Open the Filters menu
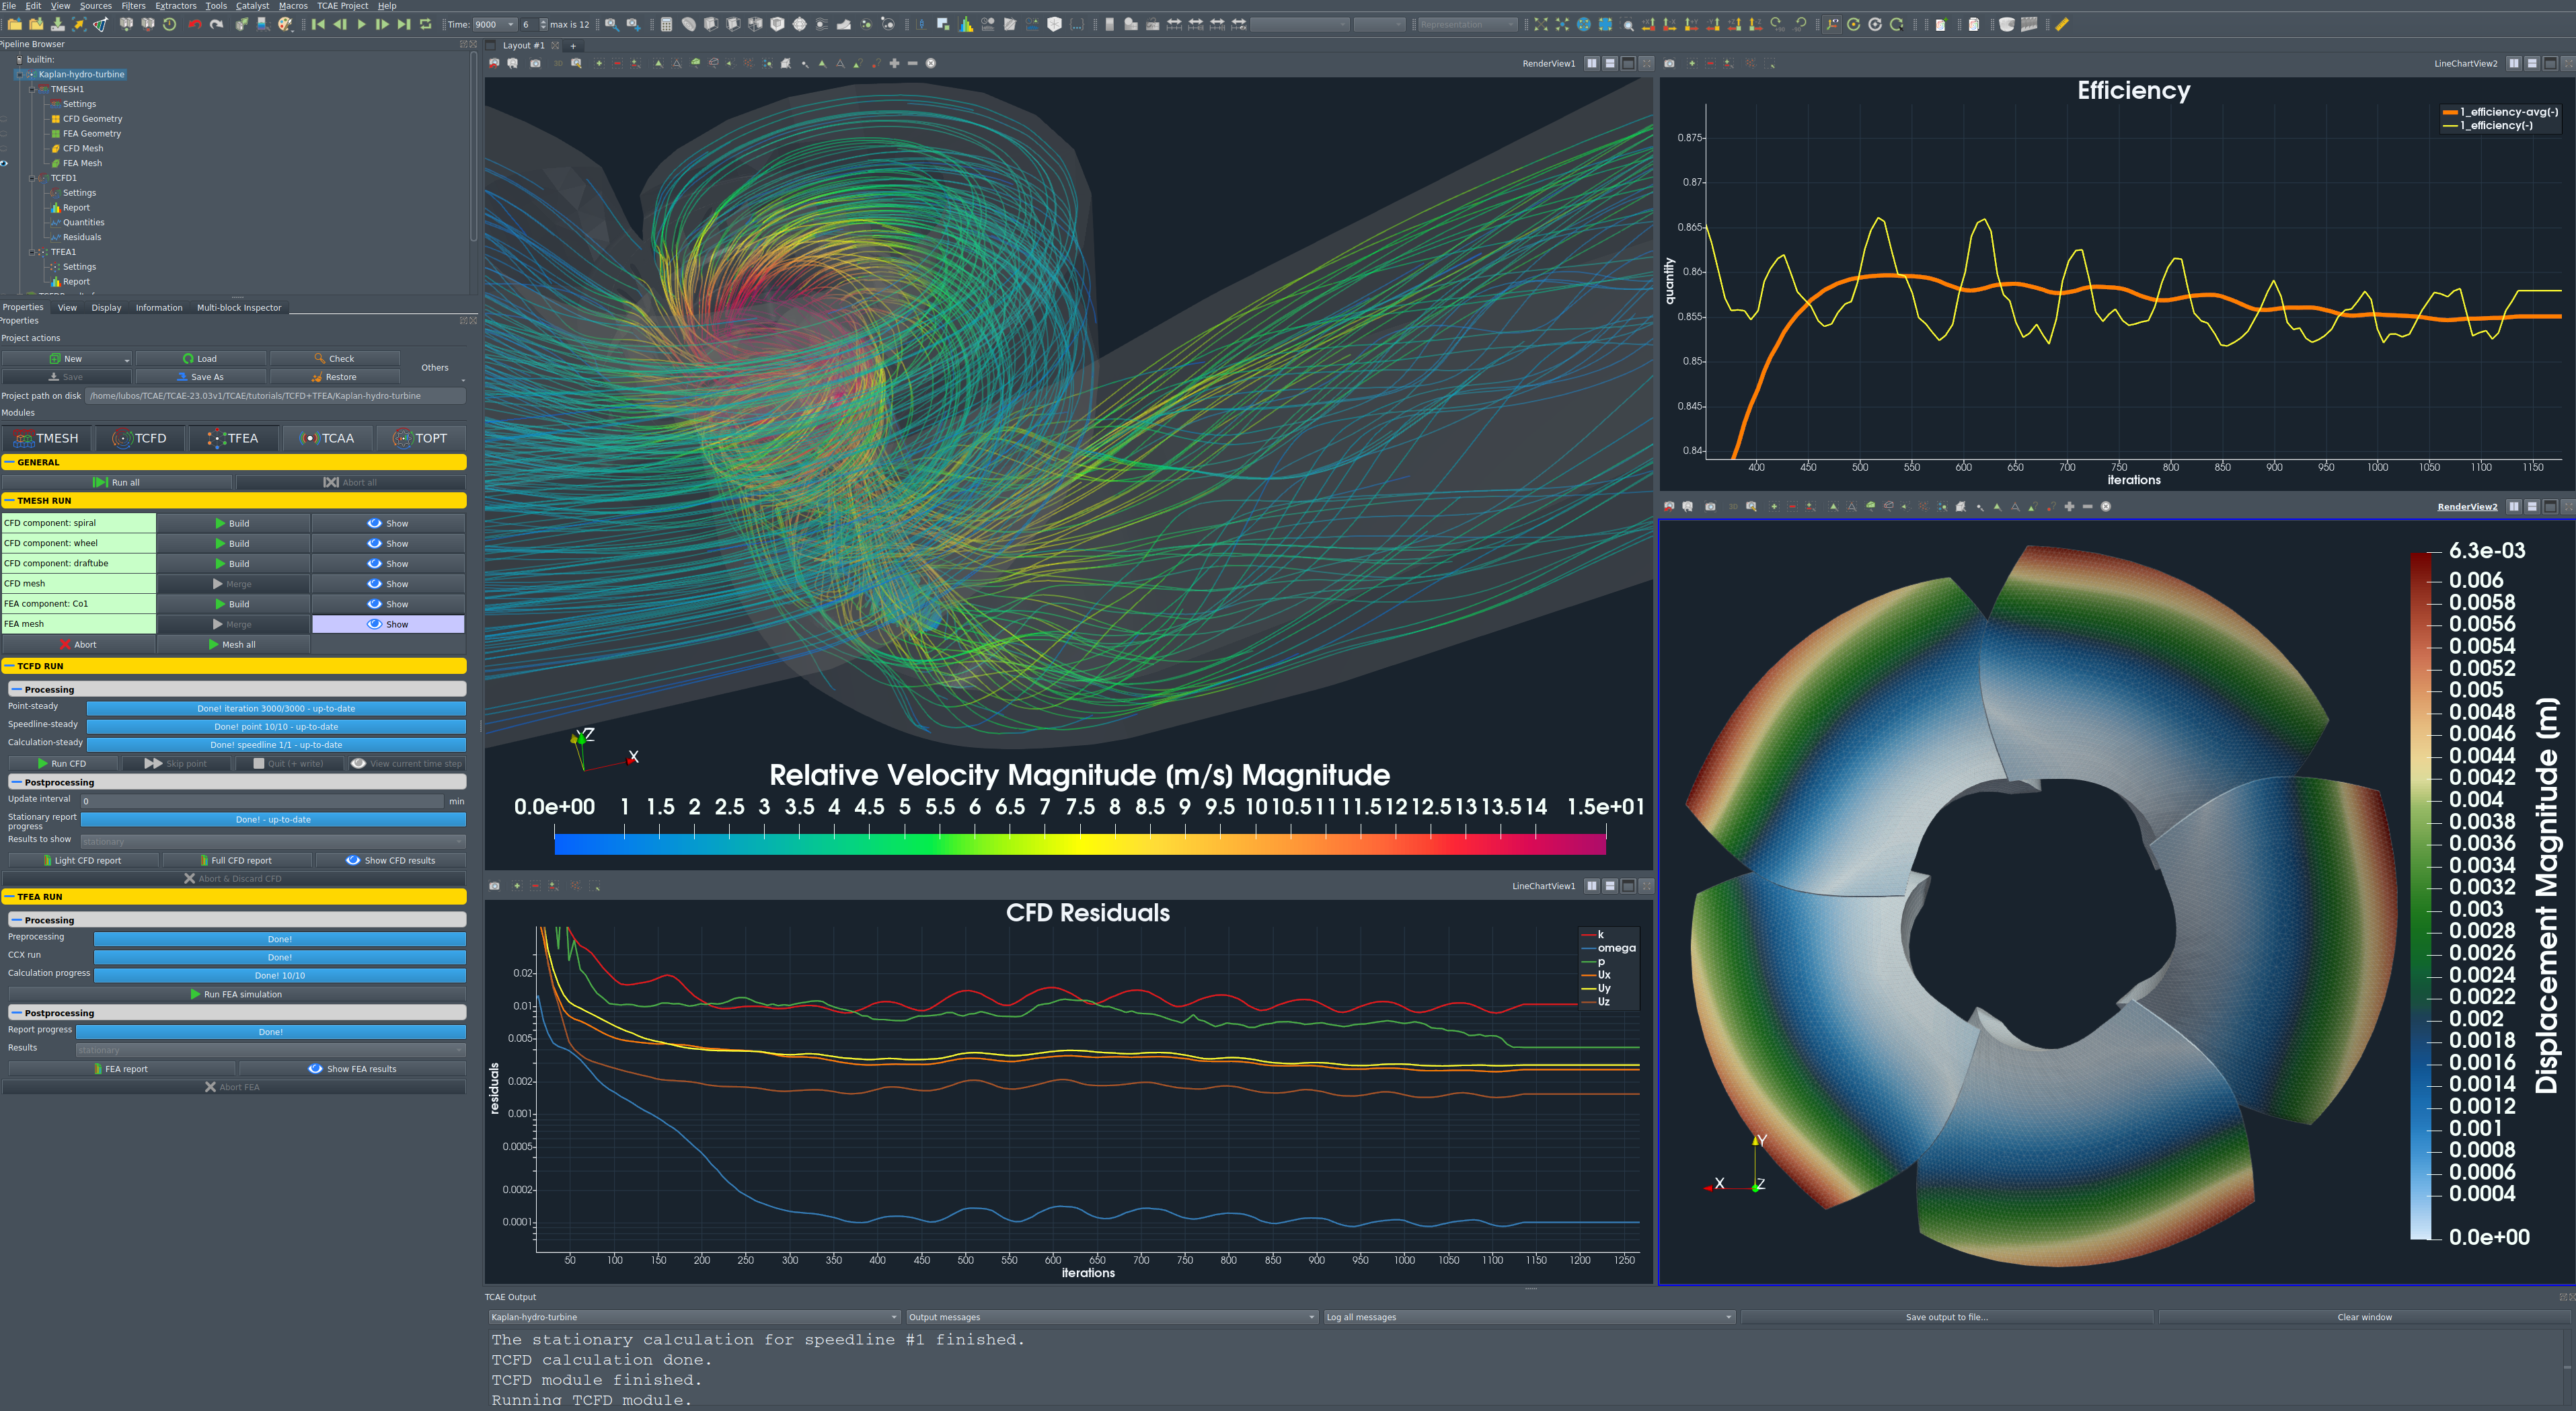Image resolution: width=2576 pixels, height=1411 pixels. pyautogui.click(x=133, y=6)
